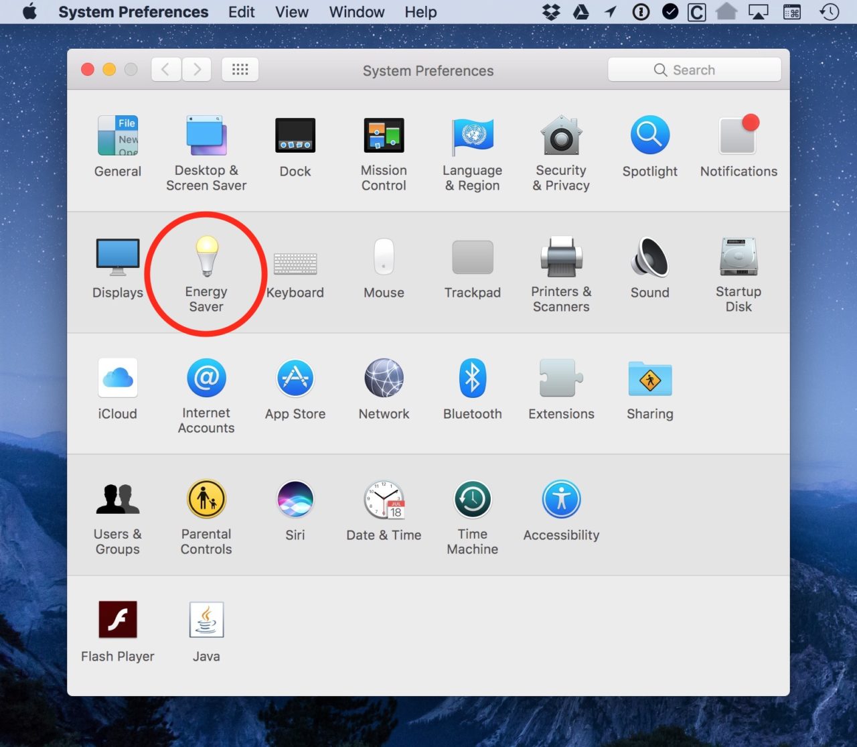Image resolution: width=857 pixels, height=747 pixels.
Task: Minimize the System Preferences window
Action: (x=109, y=70)
